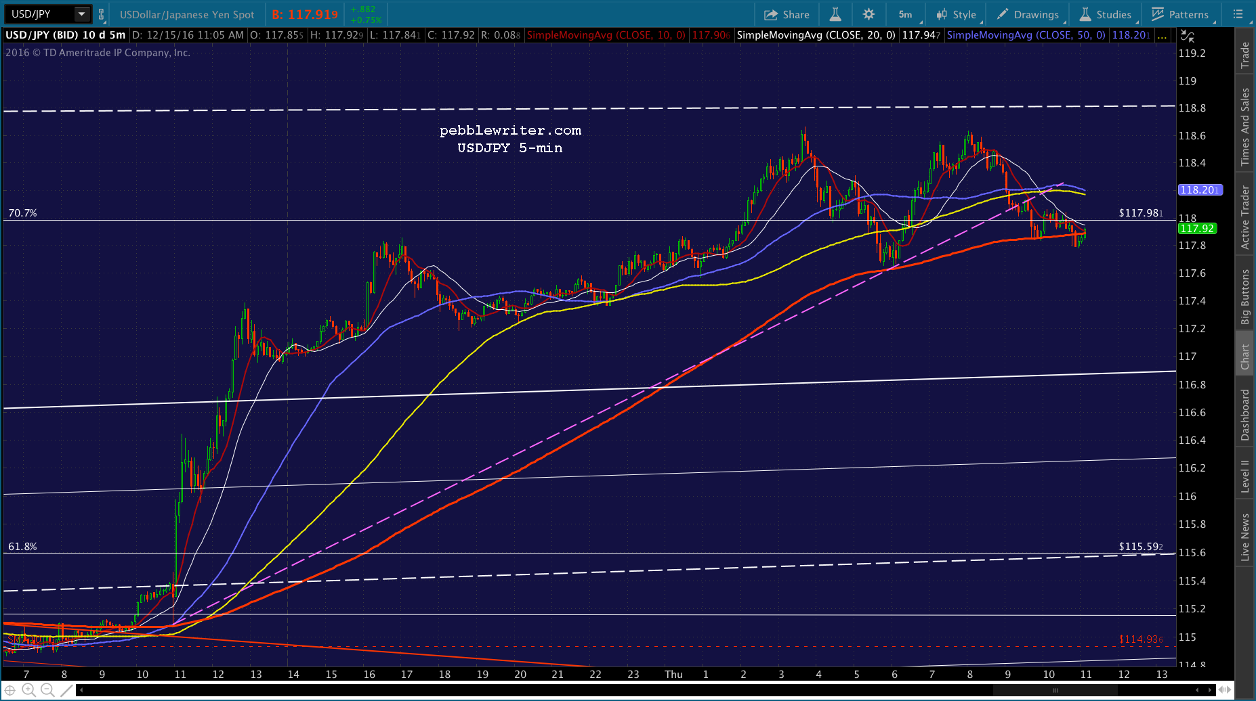Open the Trade side tab

(1244, 55)
